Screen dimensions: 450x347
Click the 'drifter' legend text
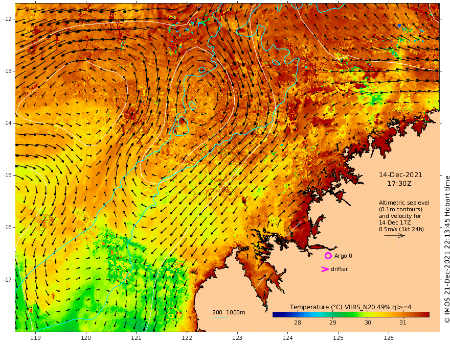pos(339,269)
